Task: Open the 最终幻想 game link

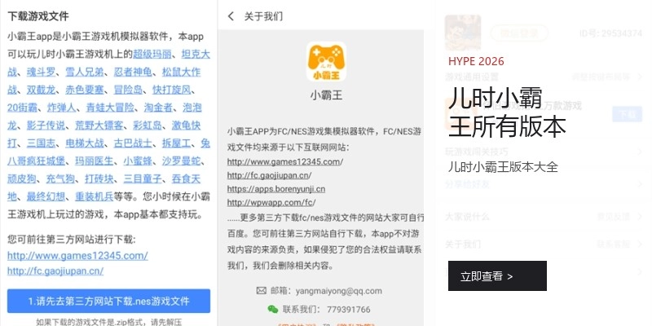Action: 46,196
